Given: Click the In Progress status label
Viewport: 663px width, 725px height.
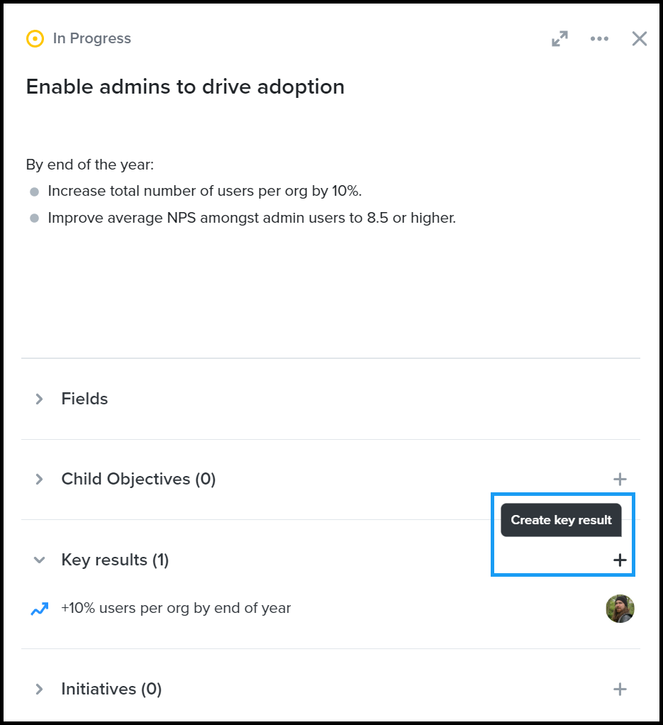Looking at the screenshot, I should (x=91, y=38).
